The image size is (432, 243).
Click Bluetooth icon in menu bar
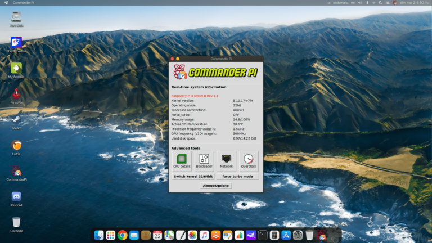coord(367,3)
